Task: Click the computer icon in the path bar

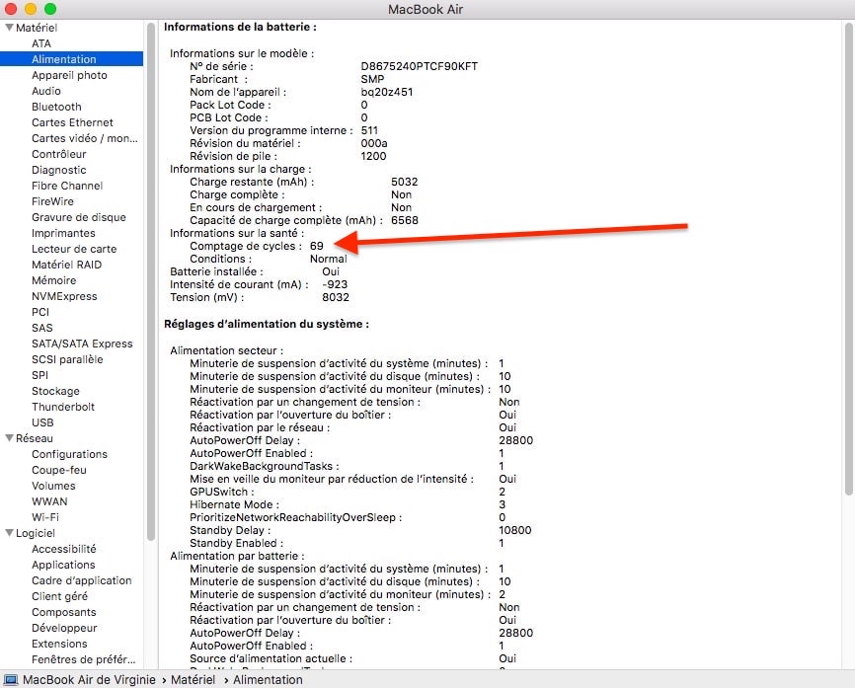Action: tap(10, 680)
